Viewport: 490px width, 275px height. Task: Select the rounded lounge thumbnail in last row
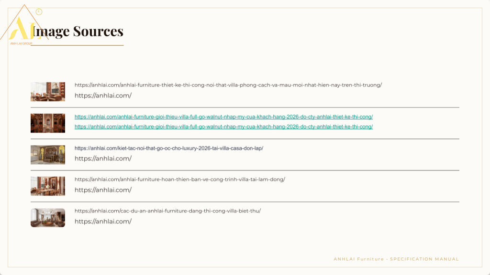click(x=48, y=218)
